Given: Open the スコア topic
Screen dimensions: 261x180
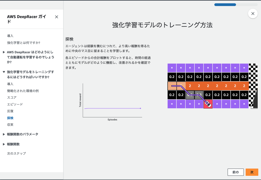Looking at the screenshot, I should (13, 98).
